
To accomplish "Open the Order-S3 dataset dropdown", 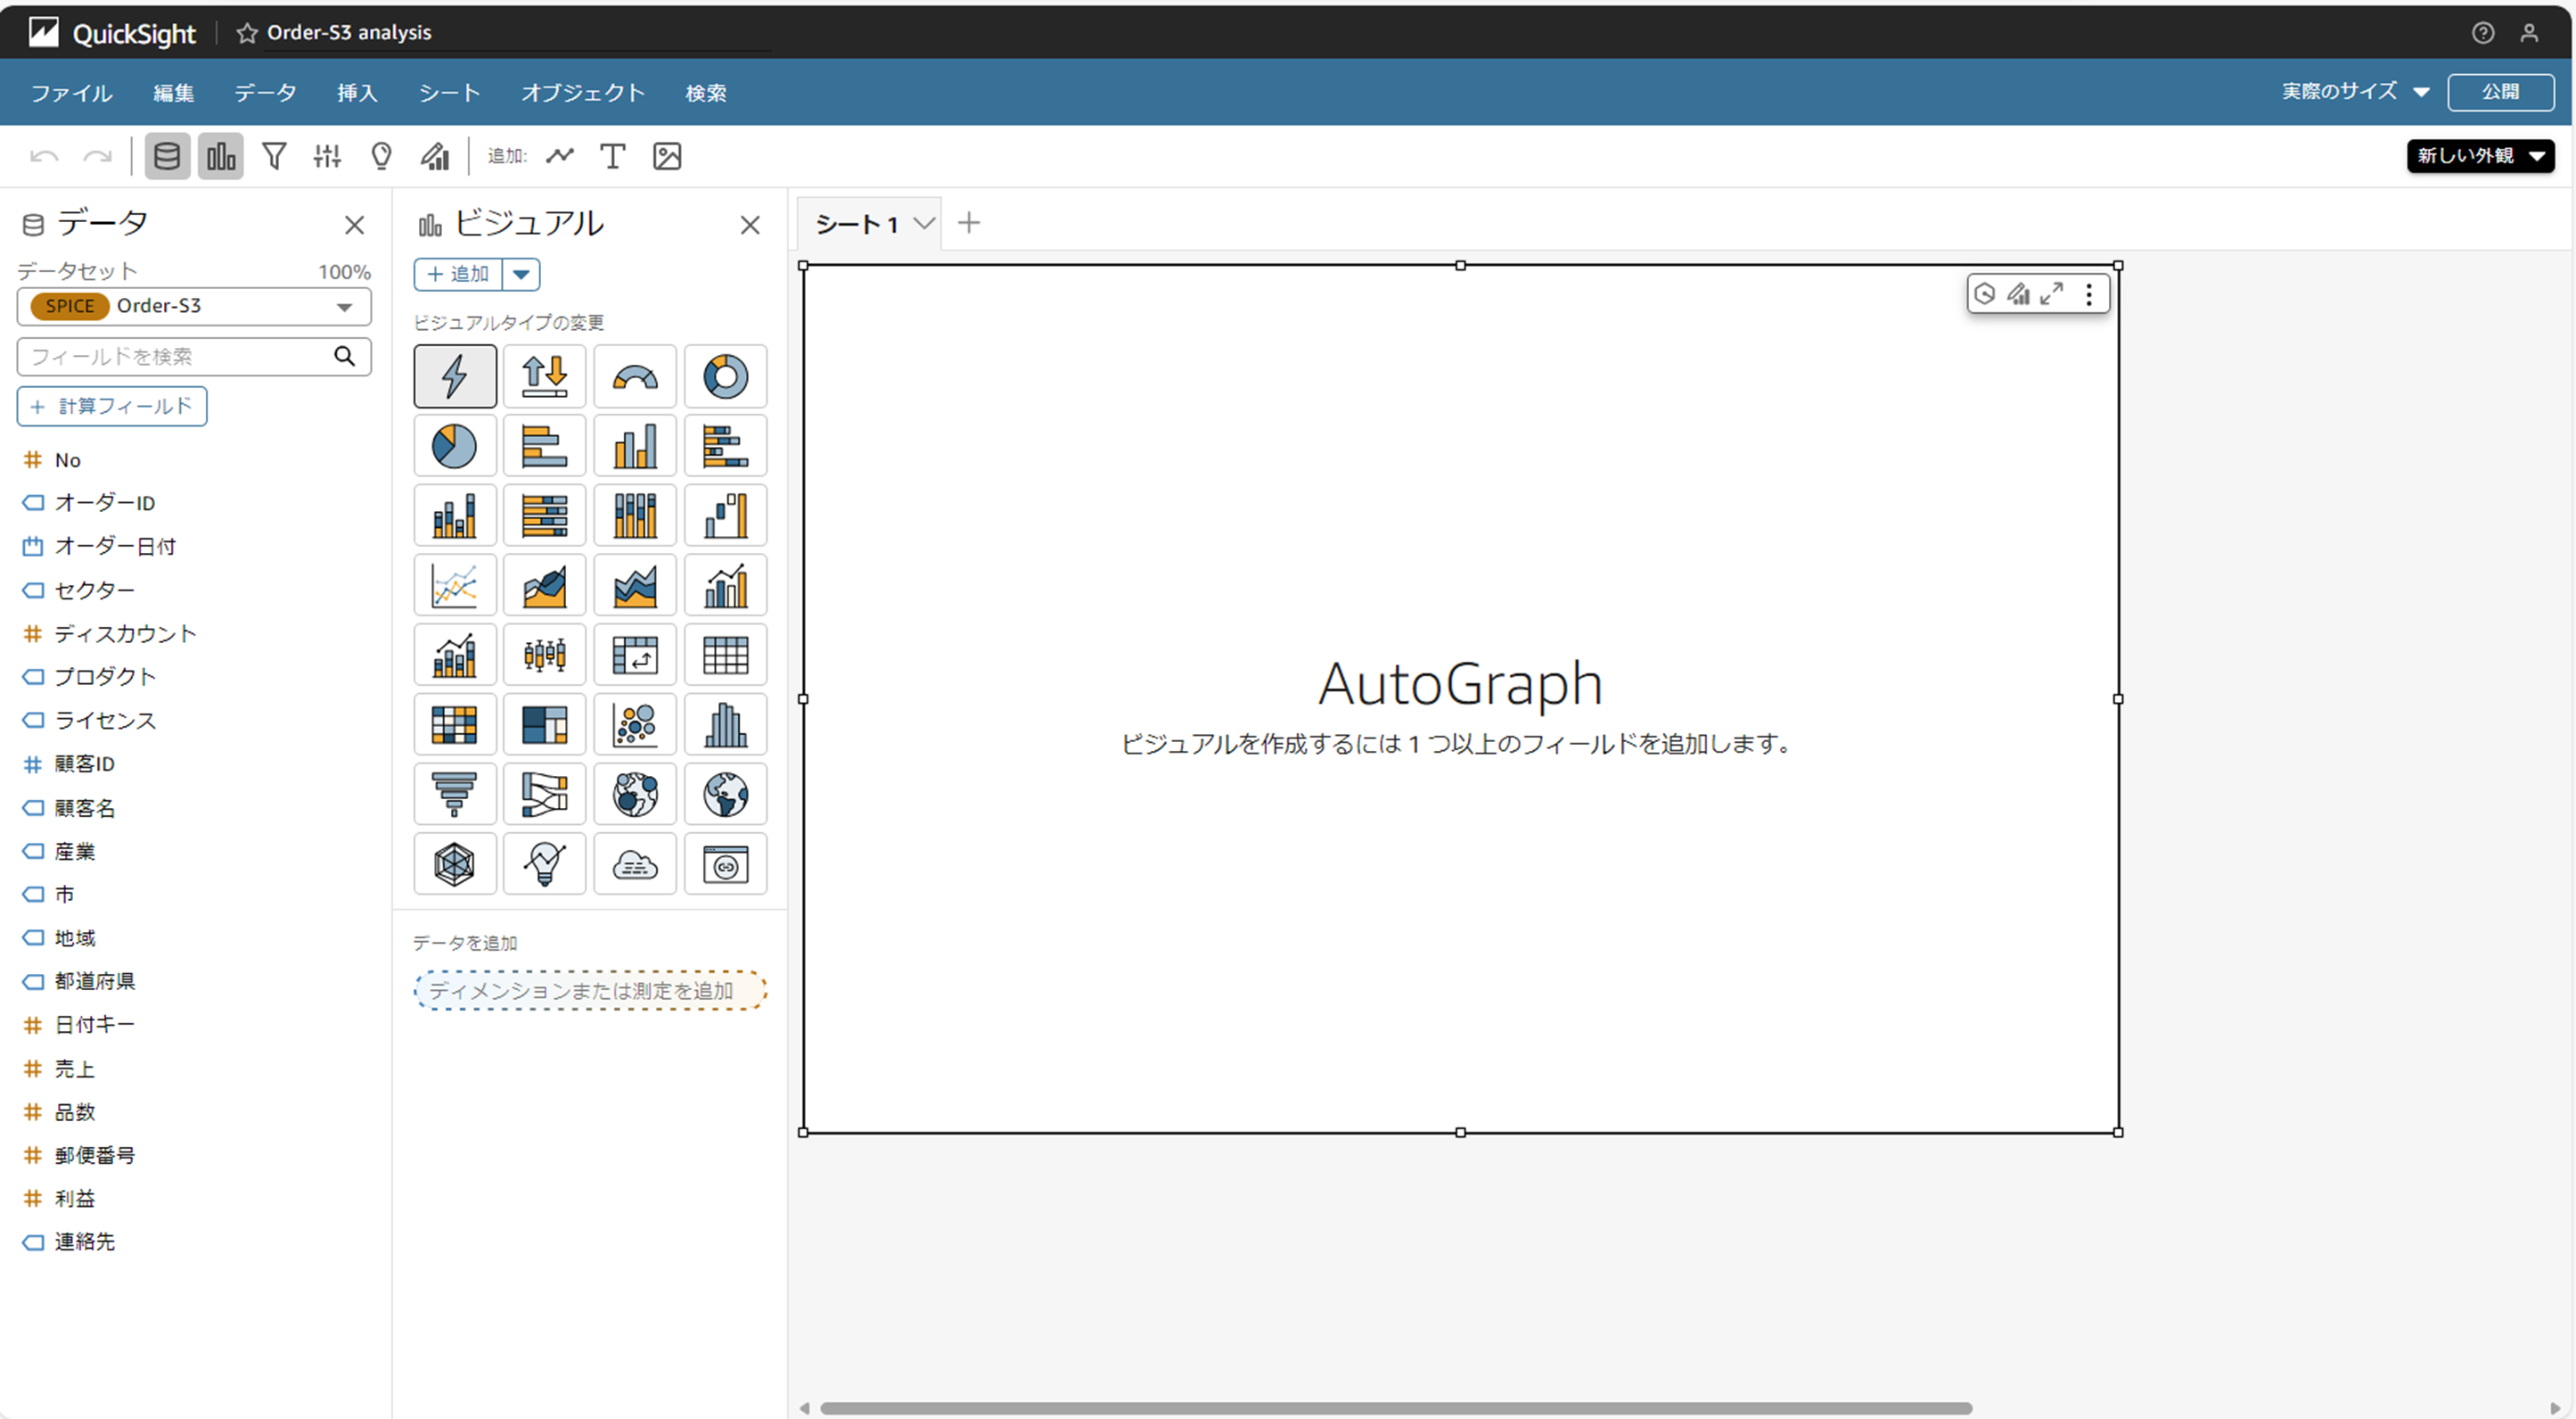I will click(344, 307).
